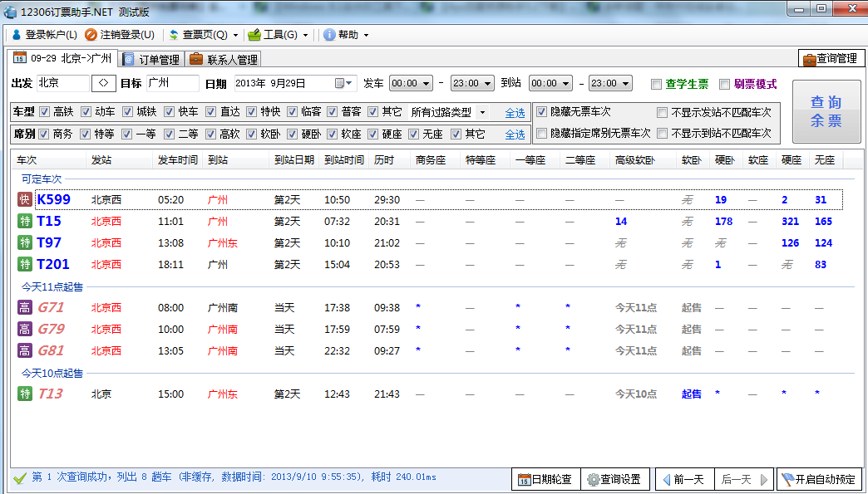Open the date calendar picker icon
The height and width of the screenshot is (494, 868).
click(x=340, y=84)
